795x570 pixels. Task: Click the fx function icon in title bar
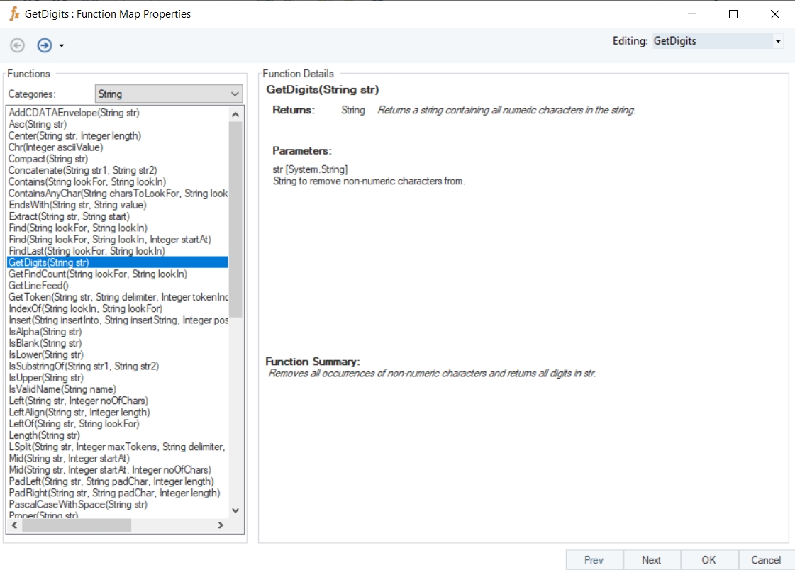[13, 13]
